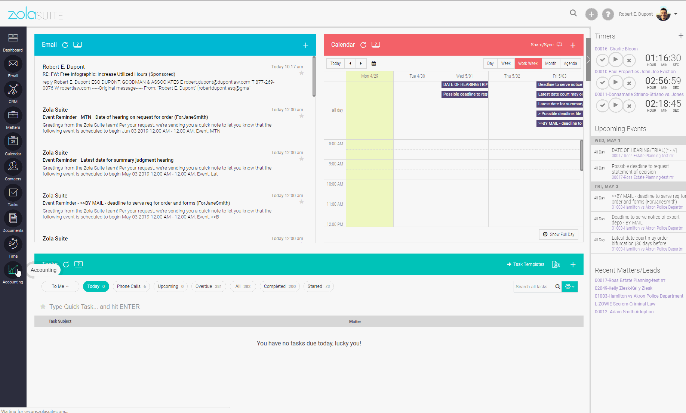Image resolution: width=686 pixels, height=413 pixels.
Task: Open the DATE OF HEARING/TRIAL calendar event
Action: point(465,85)
